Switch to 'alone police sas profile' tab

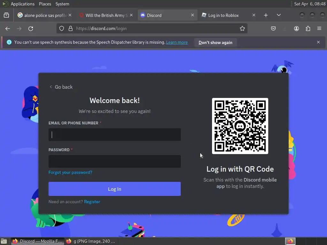pos(44,15)
